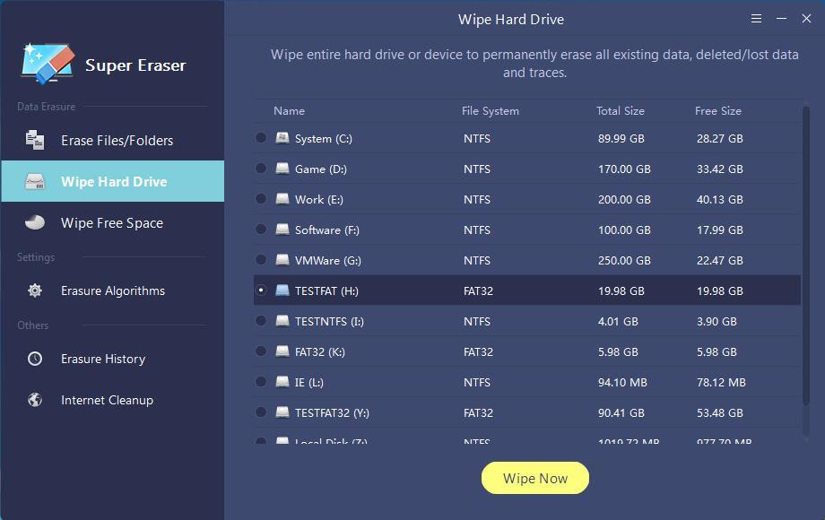Click the File System column header
Screen dimensions: 825x520
click(491, 111)
